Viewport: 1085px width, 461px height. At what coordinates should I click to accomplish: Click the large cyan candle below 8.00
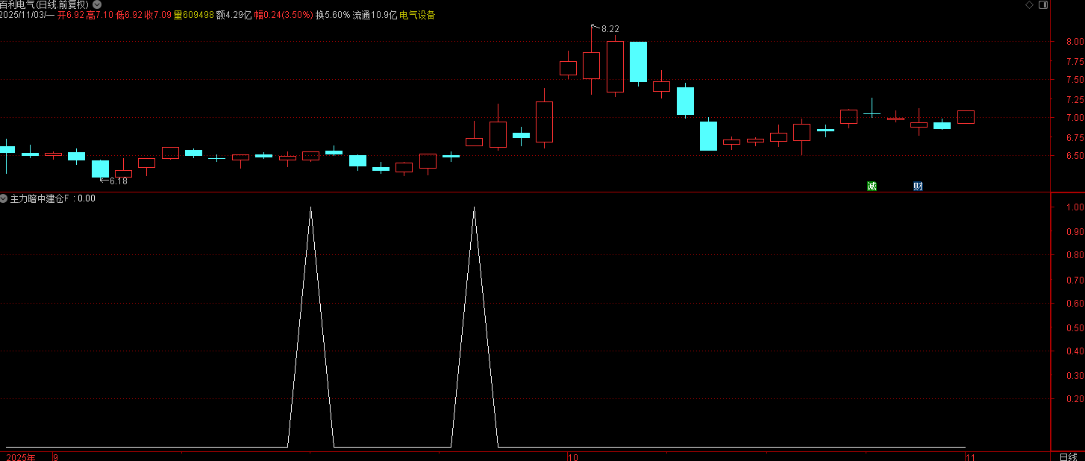coord(638,62)
